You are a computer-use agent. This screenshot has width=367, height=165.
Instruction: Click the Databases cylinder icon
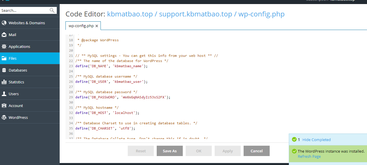point(4,70)
